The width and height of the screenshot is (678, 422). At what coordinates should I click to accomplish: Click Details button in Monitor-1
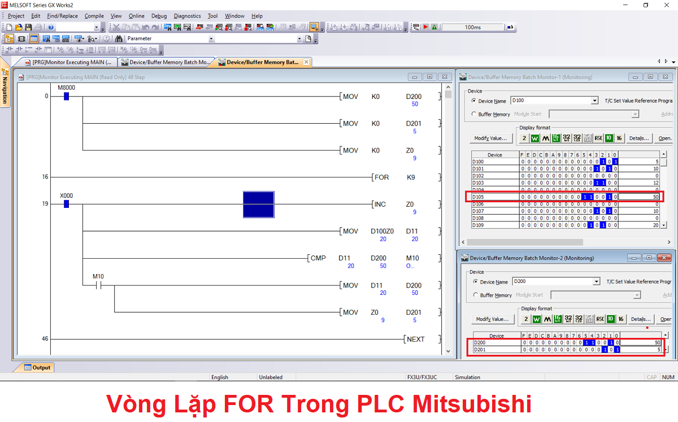coord(638,138)
